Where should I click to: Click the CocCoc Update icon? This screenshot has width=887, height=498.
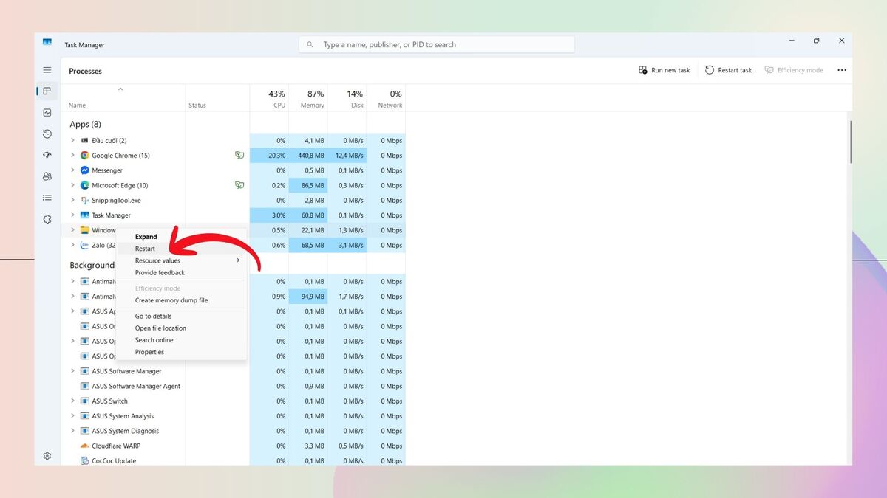pyautogui.click(x=85, y=461)
